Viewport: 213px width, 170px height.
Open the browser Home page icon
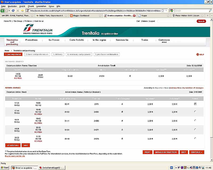[x=22, y=11]
